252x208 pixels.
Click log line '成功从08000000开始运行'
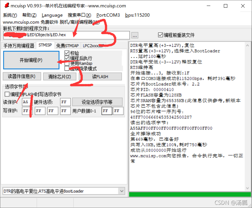(159, 150)
